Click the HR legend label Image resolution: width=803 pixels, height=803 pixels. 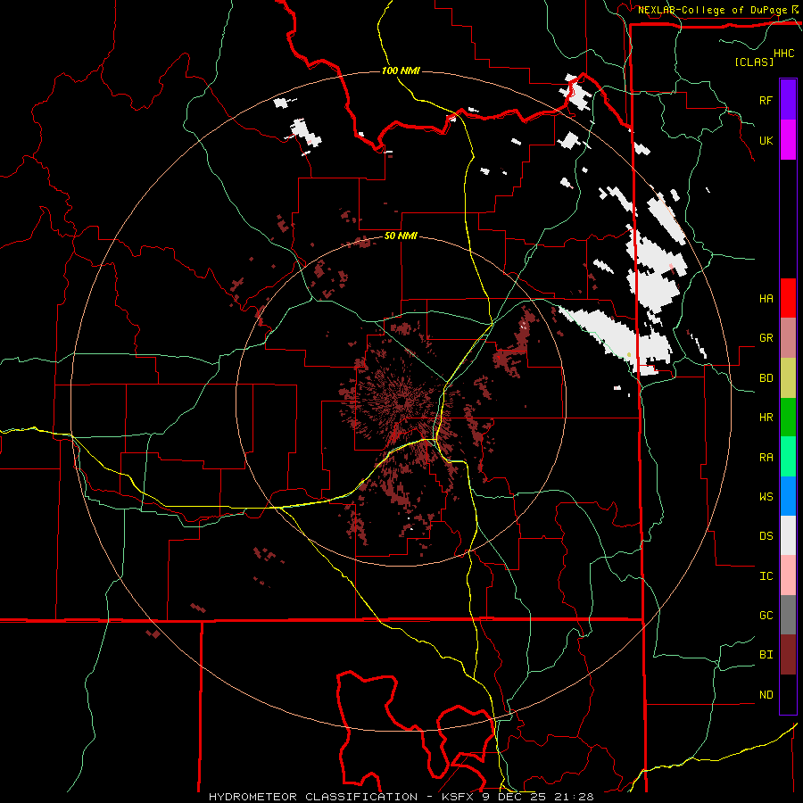click(766, 418)
